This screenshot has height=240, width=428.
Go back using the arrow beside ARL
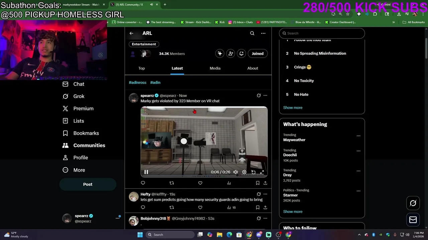point(131,33)
